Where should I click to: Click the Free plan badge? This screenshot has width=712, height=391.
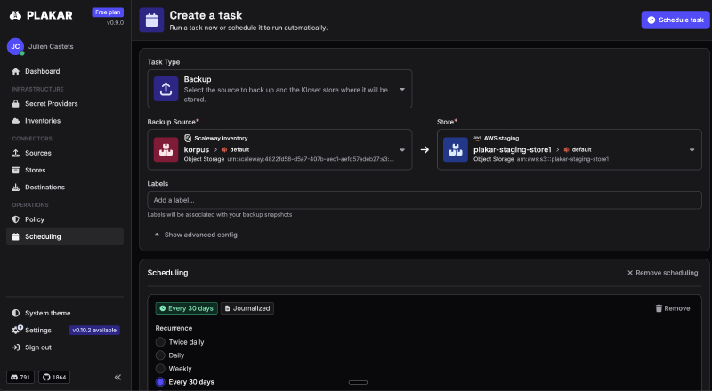click(x=108, y=12)
